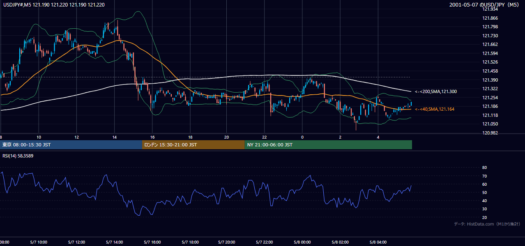Click RSI scale value 50
This screenshot has height=246, width=525.
click(484, 192)
